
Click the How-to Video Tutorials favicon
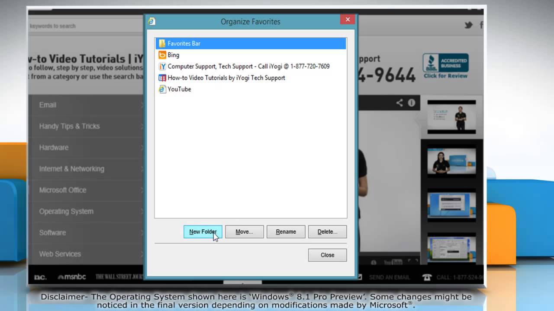(x=162, y=78)
